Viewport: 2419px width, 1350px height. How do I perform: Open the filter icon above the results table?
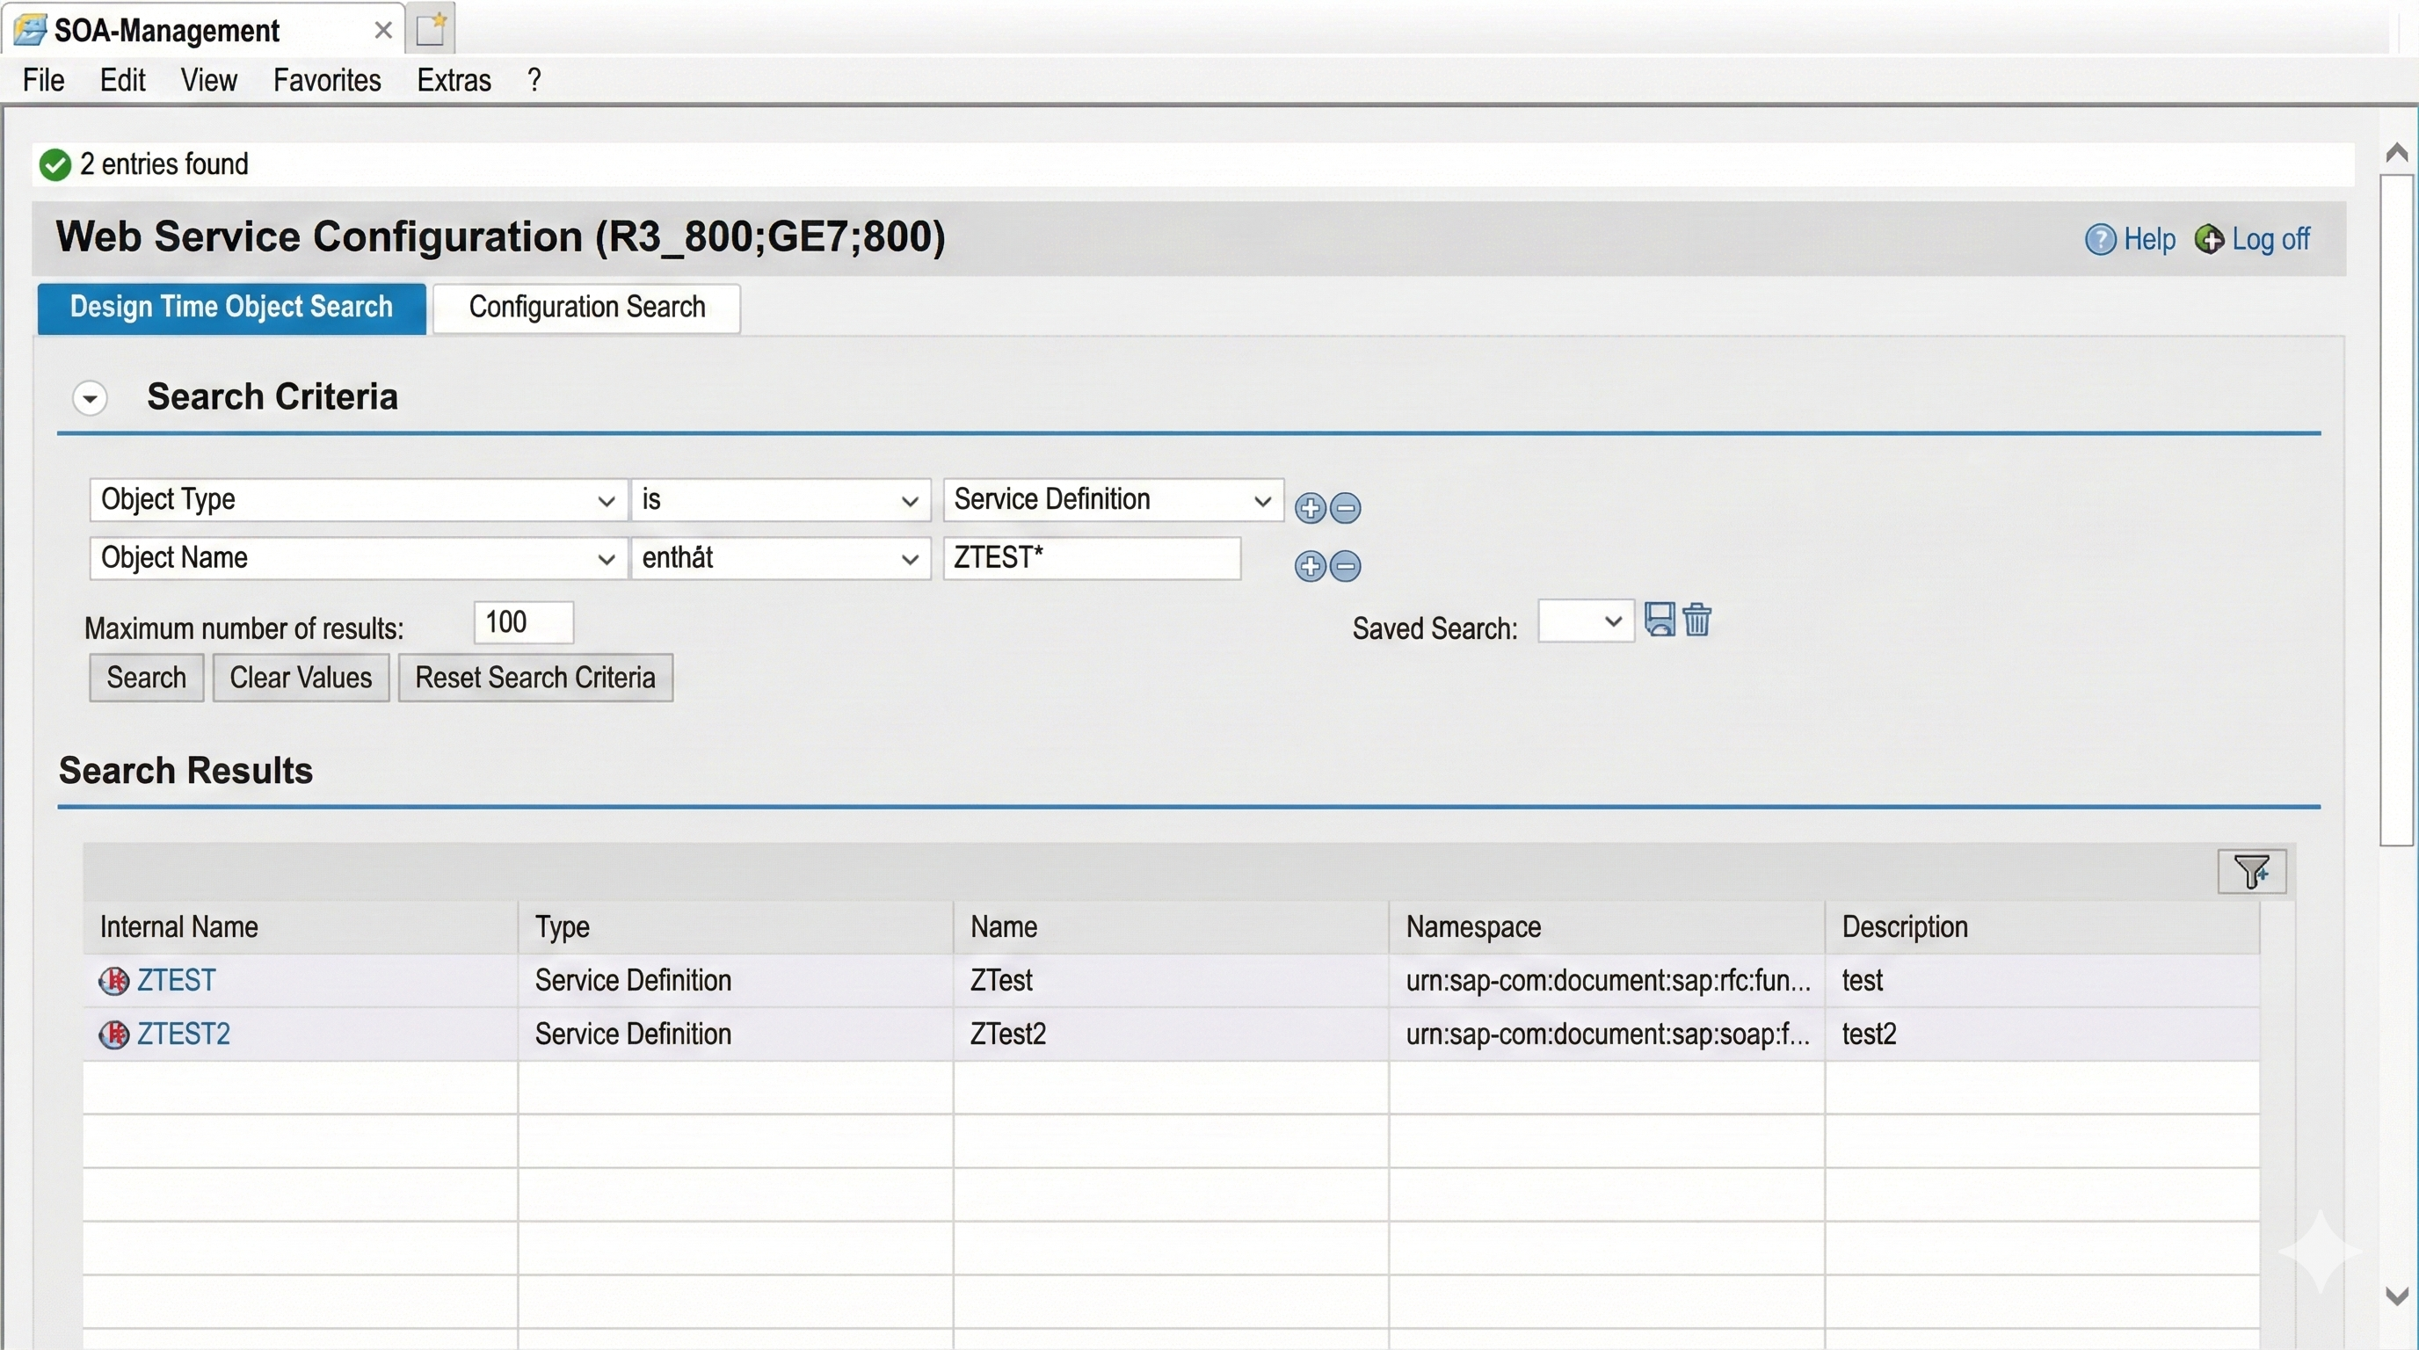tap(2251, 871)
